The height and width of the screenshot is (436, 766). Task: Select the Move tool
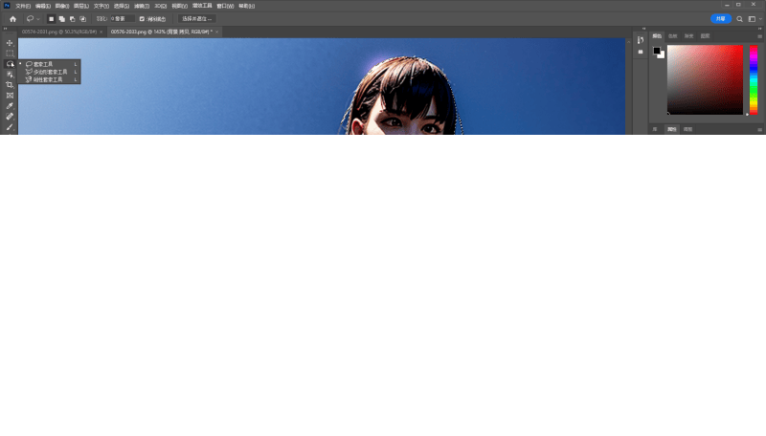(x=10, y=43)
